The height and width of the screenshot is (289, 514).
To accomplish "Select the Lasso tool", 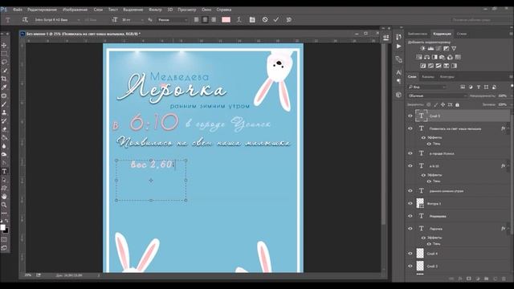I will pos(4,62).
